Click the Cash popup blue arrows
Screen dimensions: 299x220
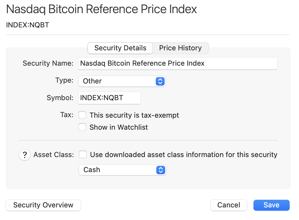point(160,170)
